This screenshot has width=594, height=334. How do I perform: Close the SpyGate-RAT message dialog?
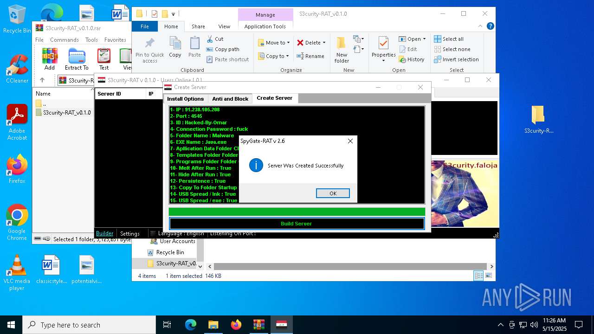click(350, 141)
